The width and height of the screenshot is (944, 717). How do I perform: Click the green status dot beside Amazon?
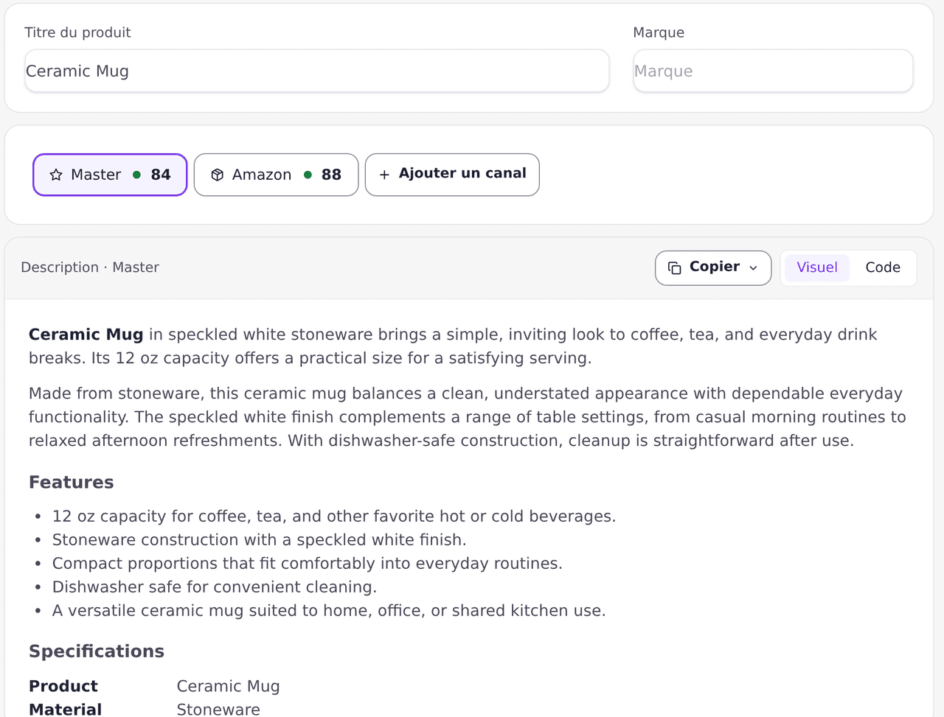click(x=308, y=175)
